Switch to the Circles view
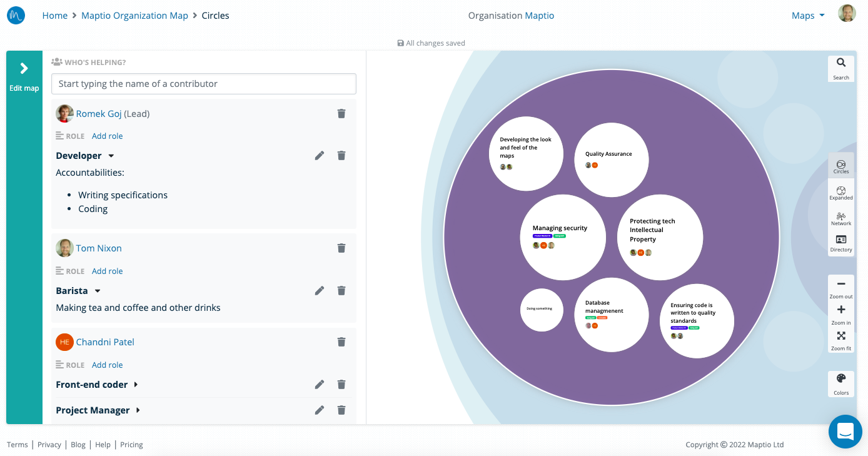Viewport: 868px width, 456px height. tap(840, 165)
